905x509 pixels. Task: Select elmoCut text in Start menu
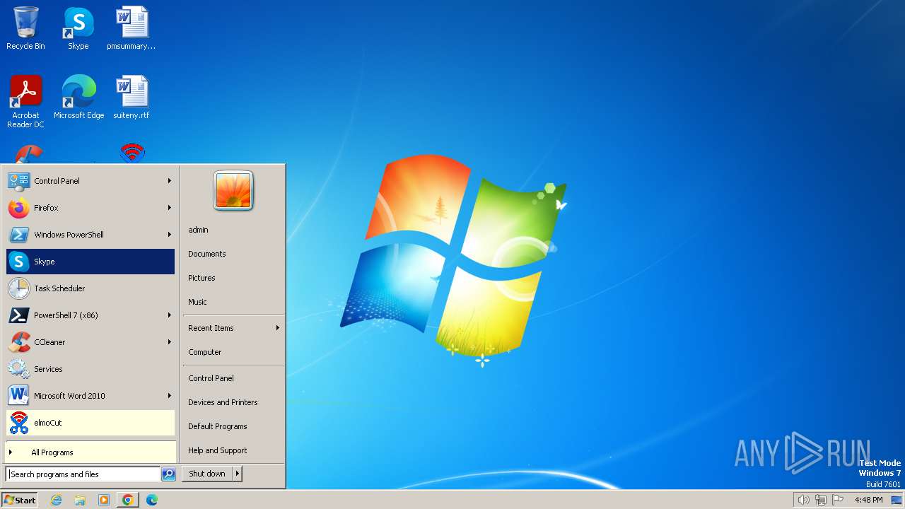(48, 423)
